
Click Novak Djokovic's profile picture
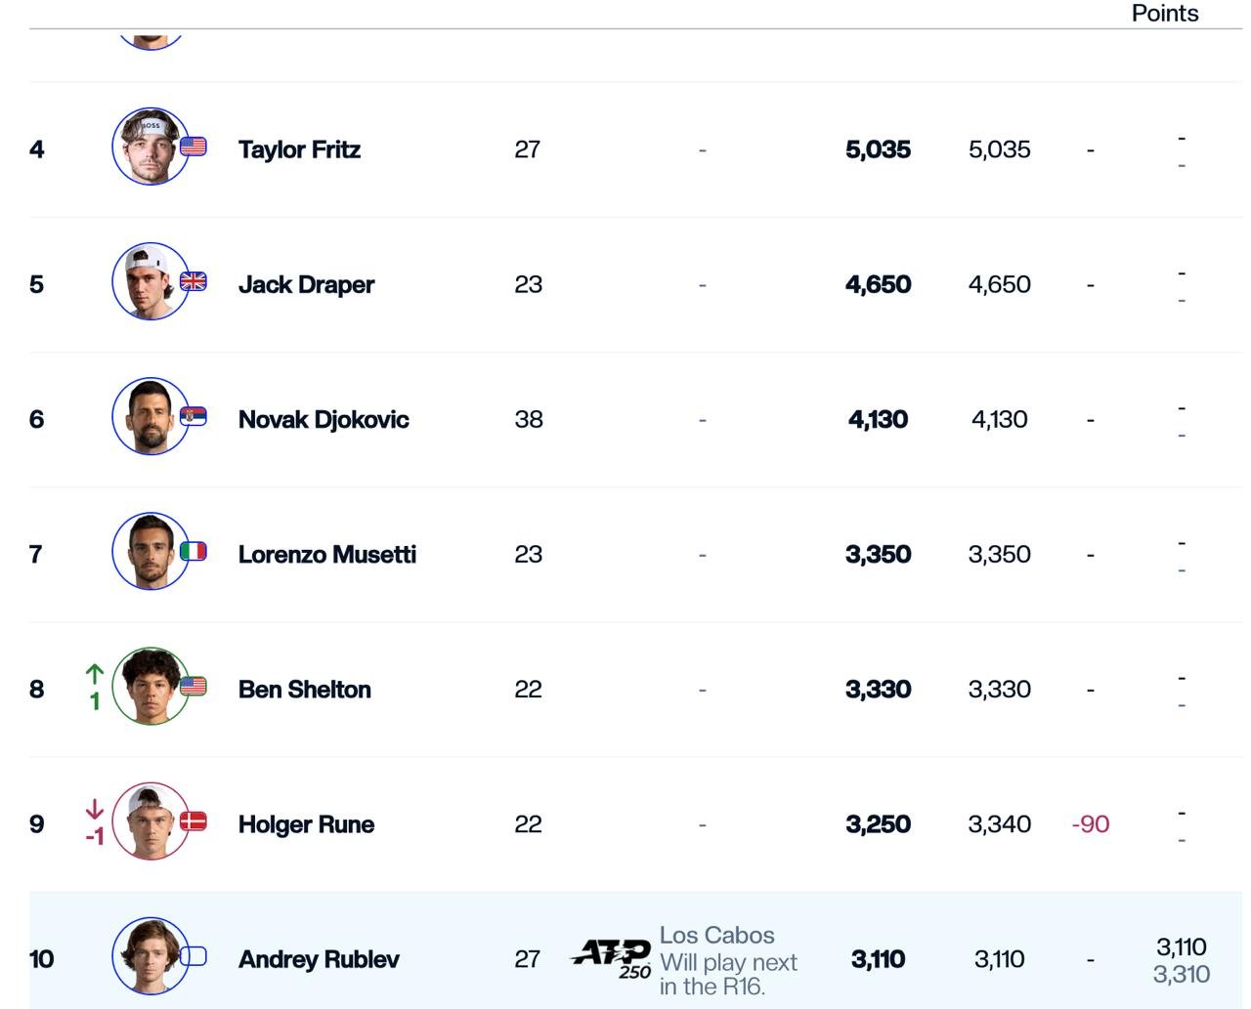click(151, 416)
